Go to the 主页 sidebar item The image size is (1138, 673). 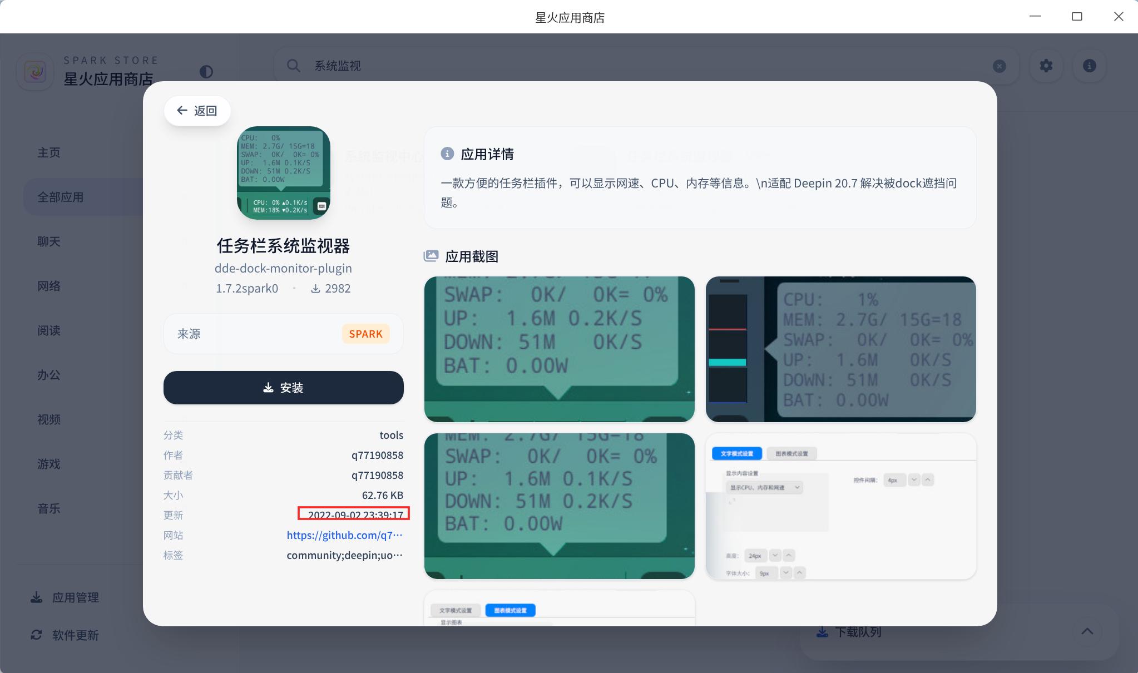point(49,152)
